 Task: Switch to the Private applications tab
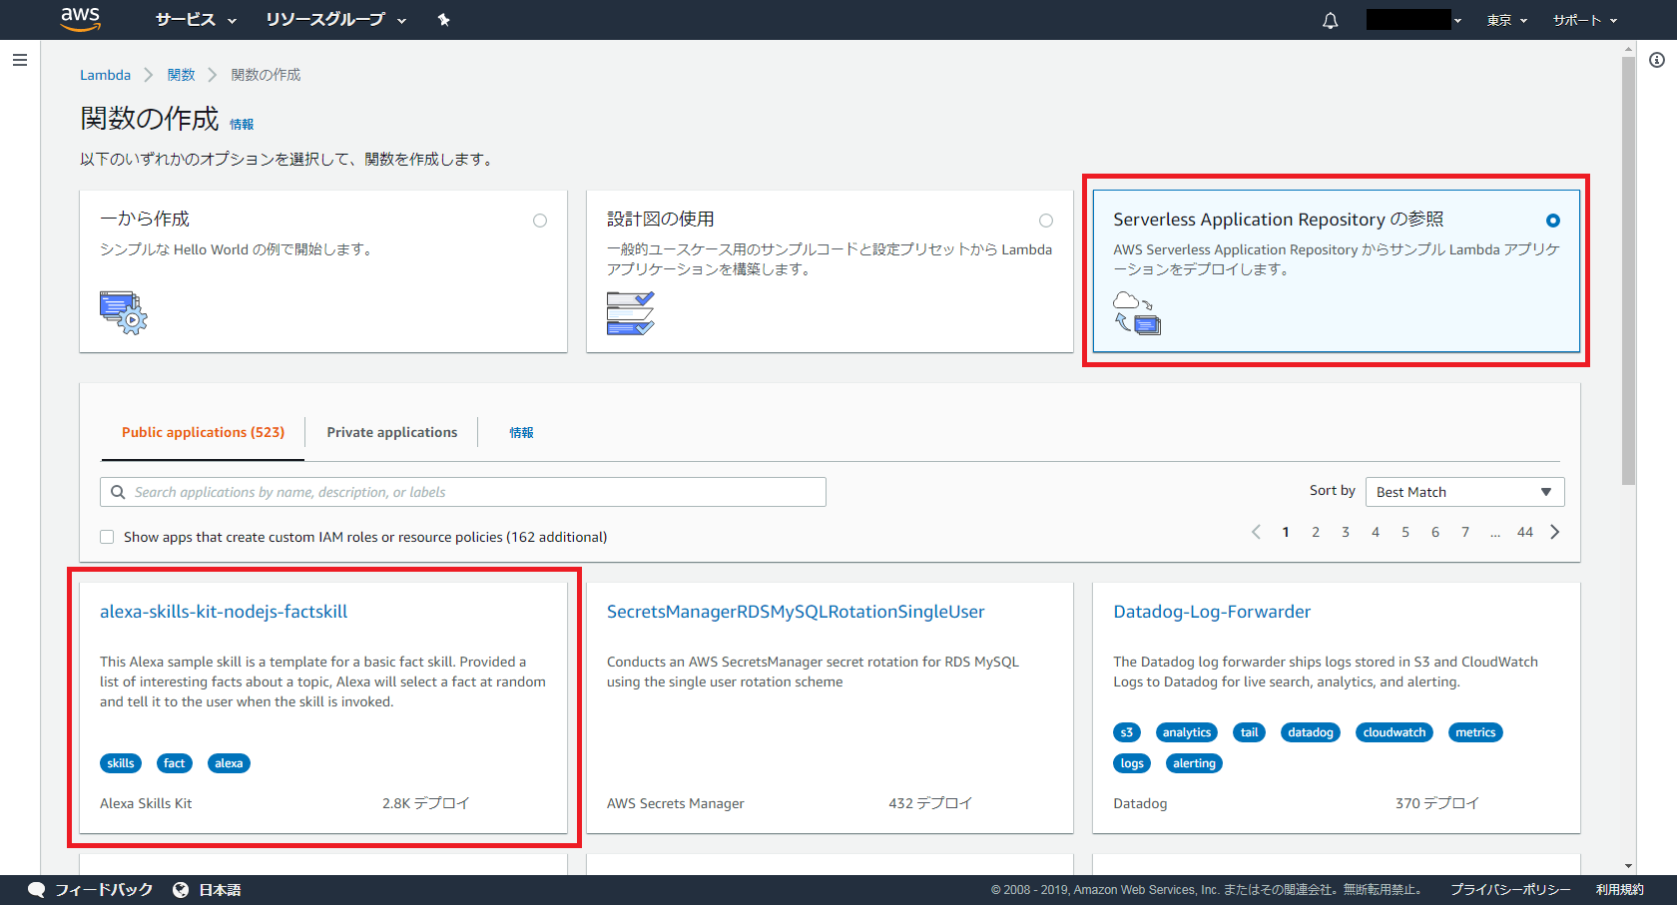point(391,432)
